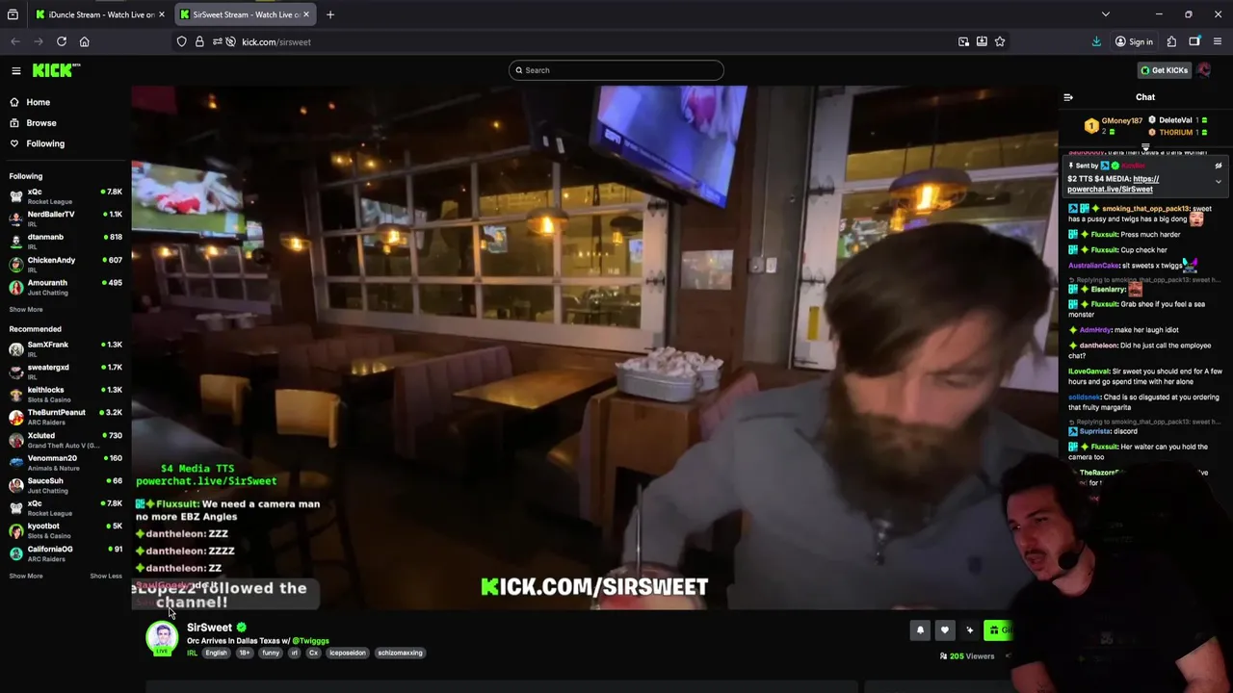Show more recommended channels
Viewport: 1233px width, 693px height.
26,576
